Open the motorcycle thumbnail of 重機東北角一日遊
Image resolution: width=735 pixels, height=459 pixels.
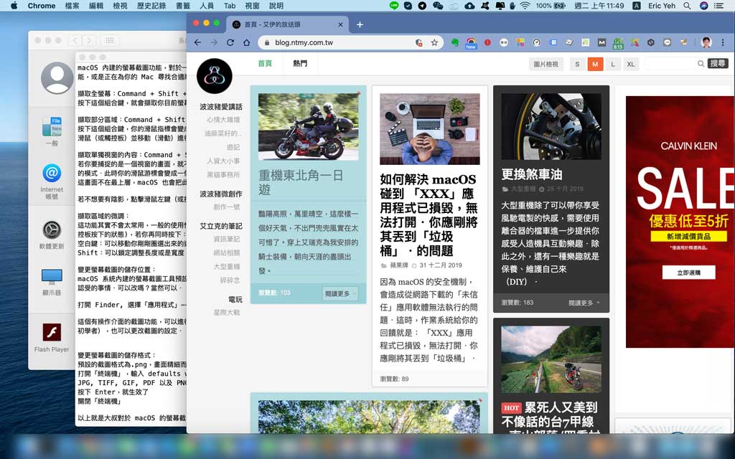(x=308, y=127)
